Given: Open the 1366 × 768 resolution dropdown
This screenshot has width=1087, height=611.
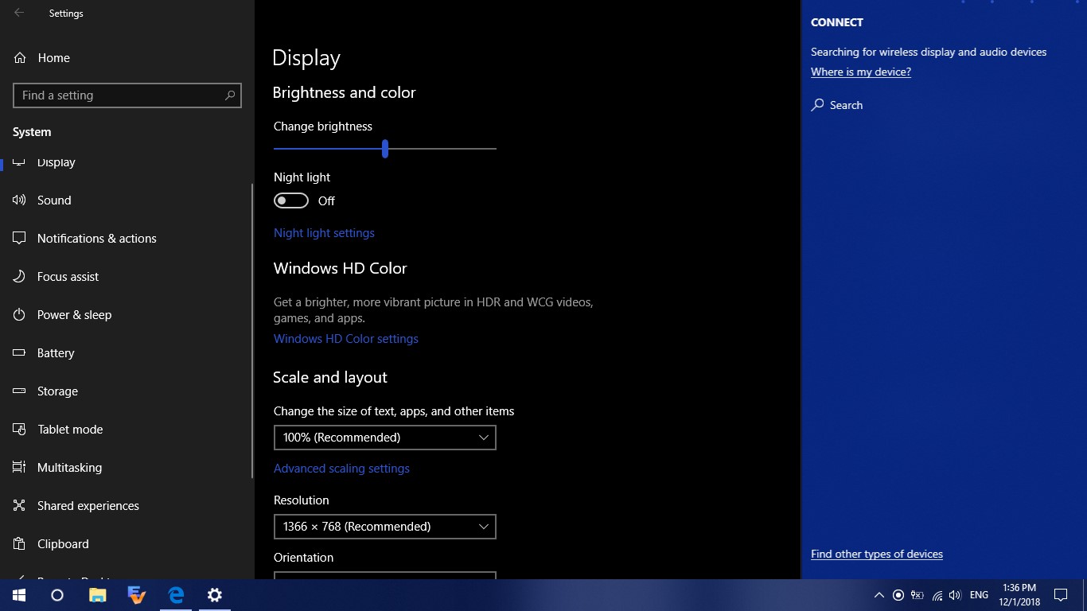Looking at the screenshot, I should pyautogui.click(x=385, y=527).
